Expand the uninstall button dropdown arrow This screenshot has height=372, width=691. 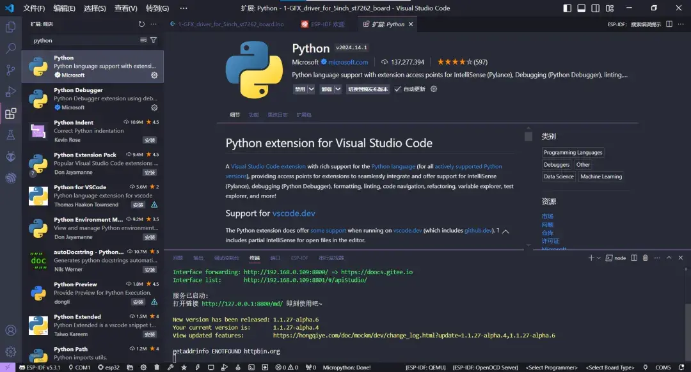[x=338, y=89]
